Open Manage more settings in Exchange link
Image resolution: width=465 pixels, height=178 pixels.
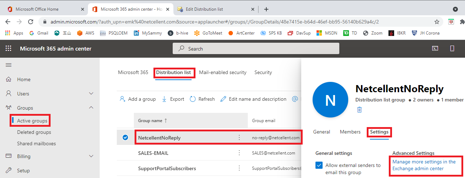424,165
